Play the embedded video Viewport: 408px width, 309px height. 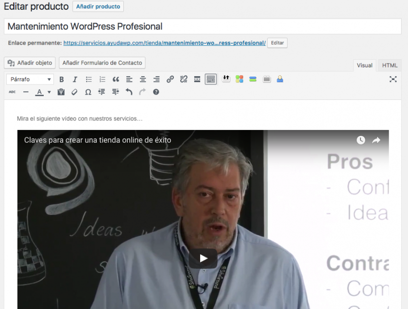pyautogui.click(x=203, y=258)
